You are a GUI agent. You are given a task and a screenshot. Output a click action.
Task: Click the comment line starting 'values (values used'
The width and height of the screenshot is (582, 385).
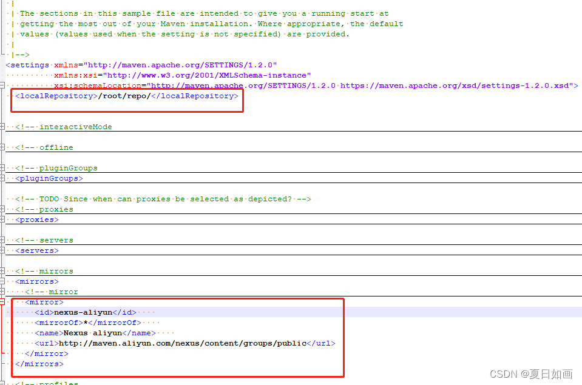coord(184,34)
